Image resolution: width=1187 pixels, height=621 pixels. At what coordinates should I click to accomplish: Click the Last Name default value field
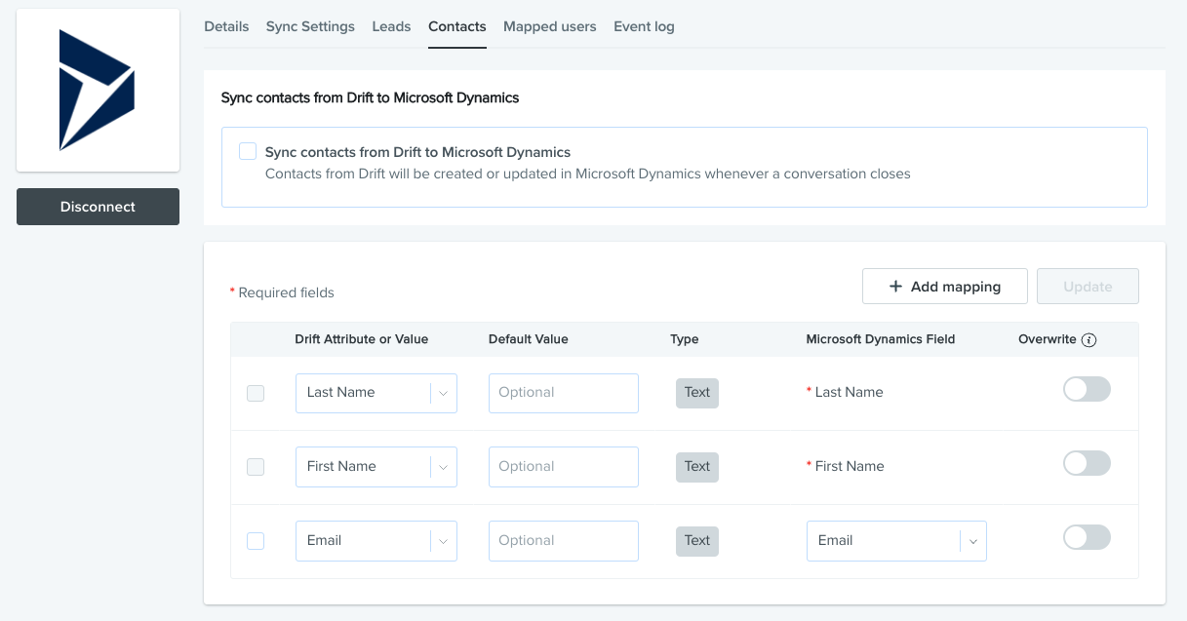tap(564, 393)
